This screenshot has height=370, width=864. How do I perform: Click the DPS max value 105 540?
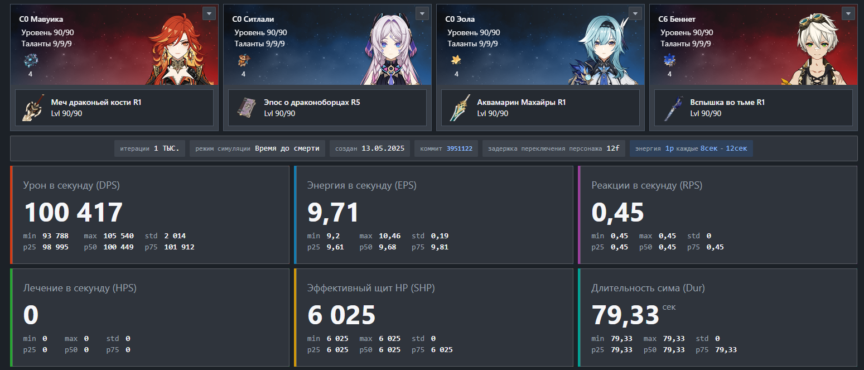118,236
